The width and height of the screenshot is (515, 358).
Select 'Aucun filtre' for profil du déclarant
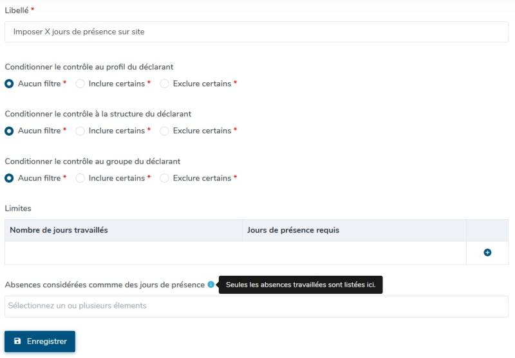click(9, 84)
